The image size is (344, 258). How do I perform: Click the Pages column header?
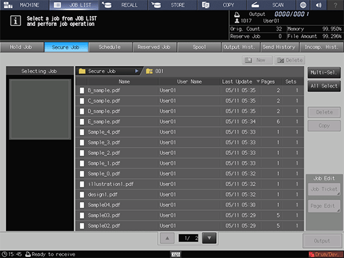click(x=268, y=82)
